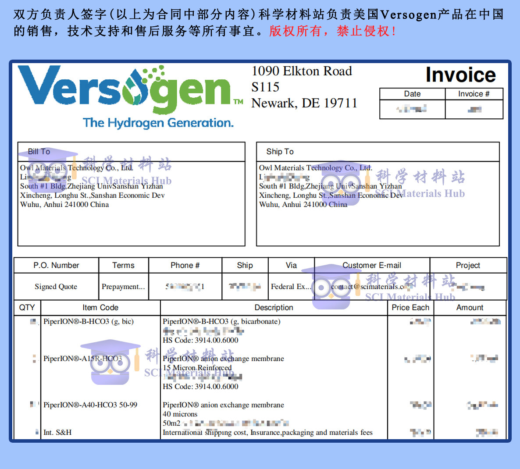Click the "Invoice" heading
The height and width of the screenshot is (469, 520).
[461, 75]
